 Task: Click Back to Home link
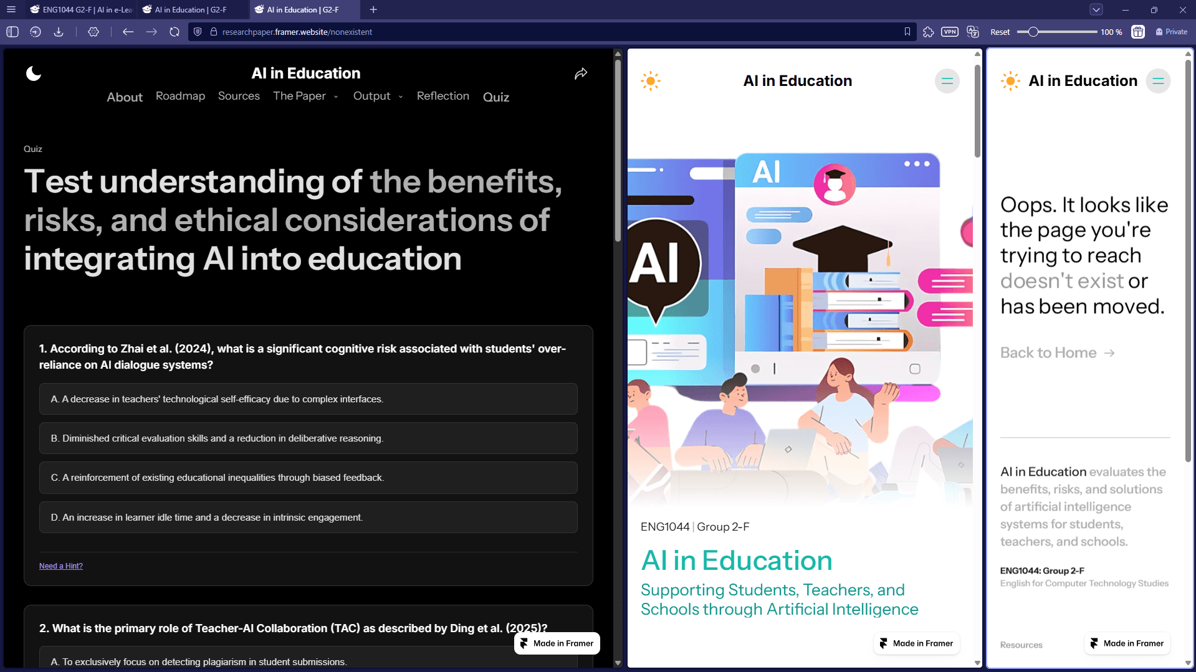[x=1057, y=353]
